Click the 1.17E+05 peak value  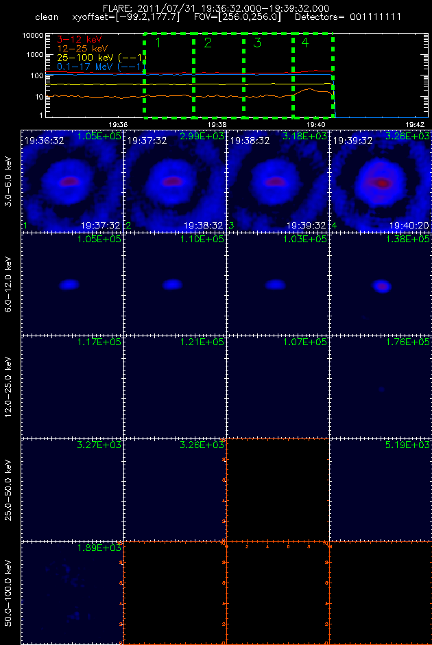[x=99, y=342]
